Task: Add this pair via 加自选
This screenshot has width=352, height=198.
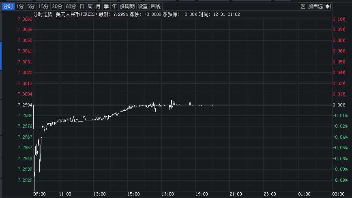Action: 315,7
